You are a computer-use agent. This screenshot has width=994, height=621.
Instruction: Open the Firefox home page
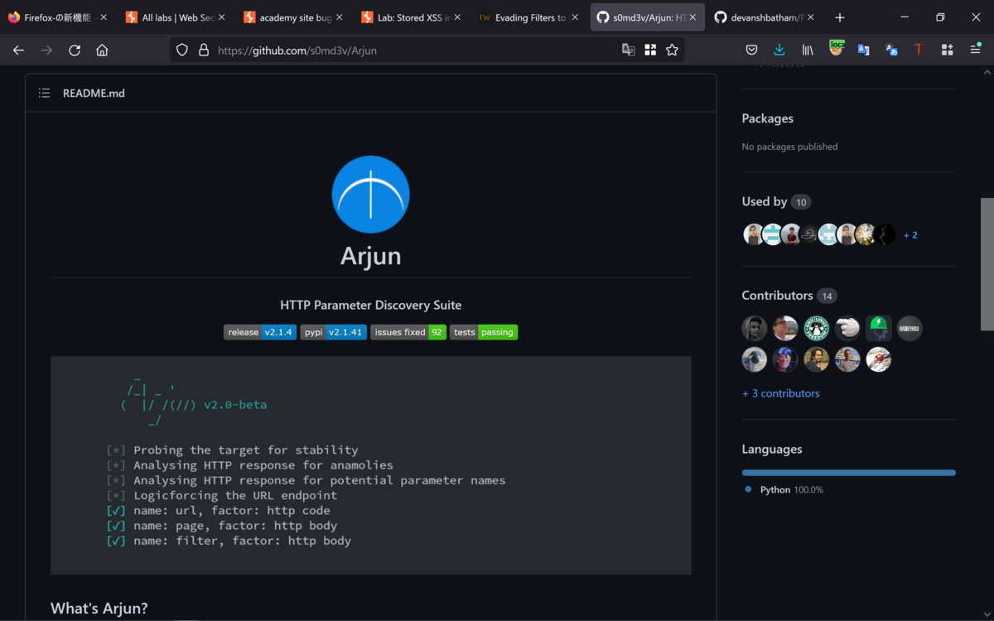click(x=102, y=50)
